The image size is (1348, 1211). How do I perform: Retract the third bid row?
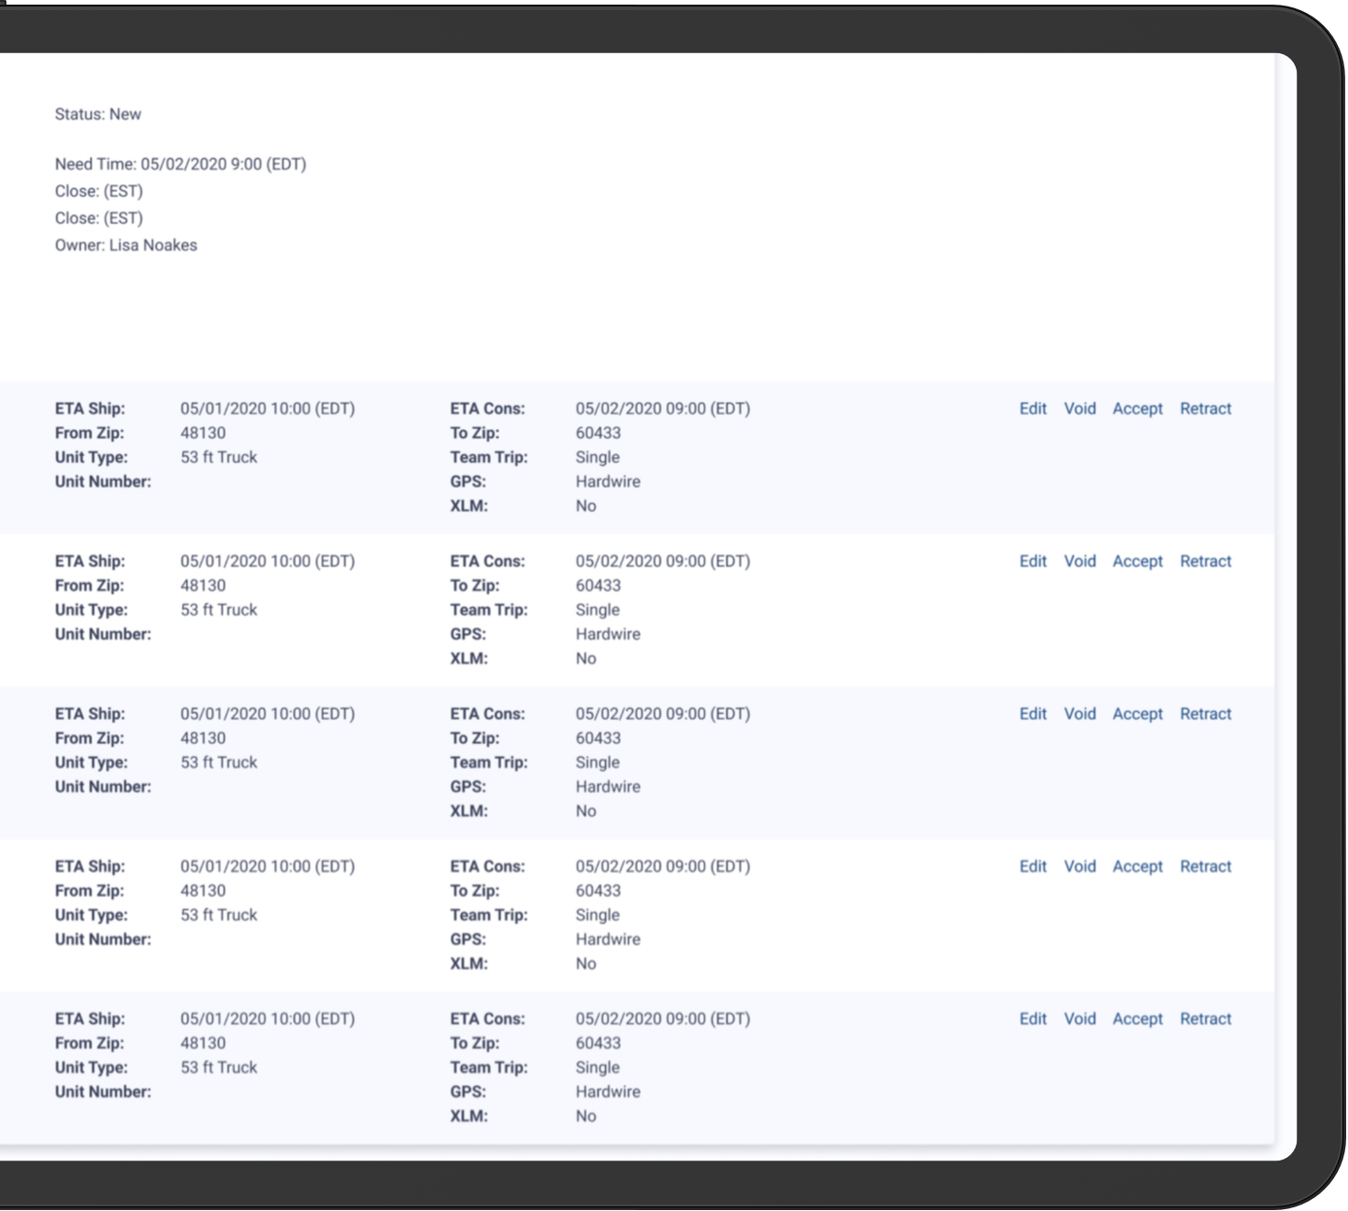tap(1205, 714)
